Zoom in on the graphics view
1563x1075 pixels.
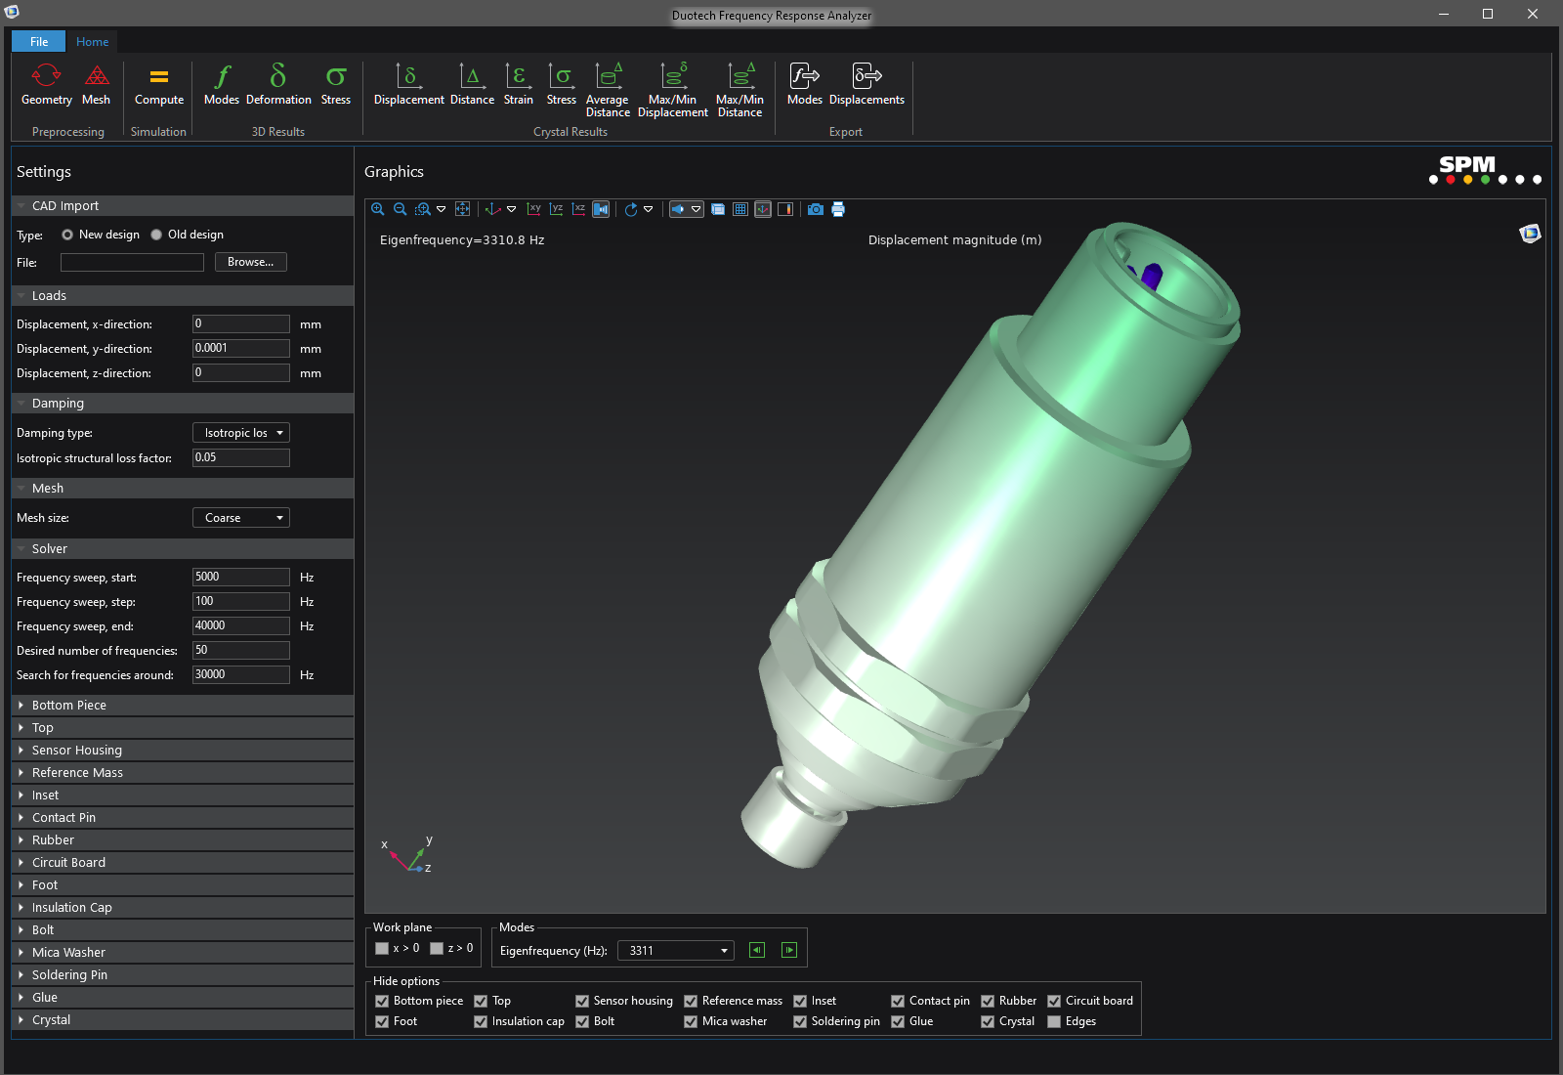click(377, 209)
